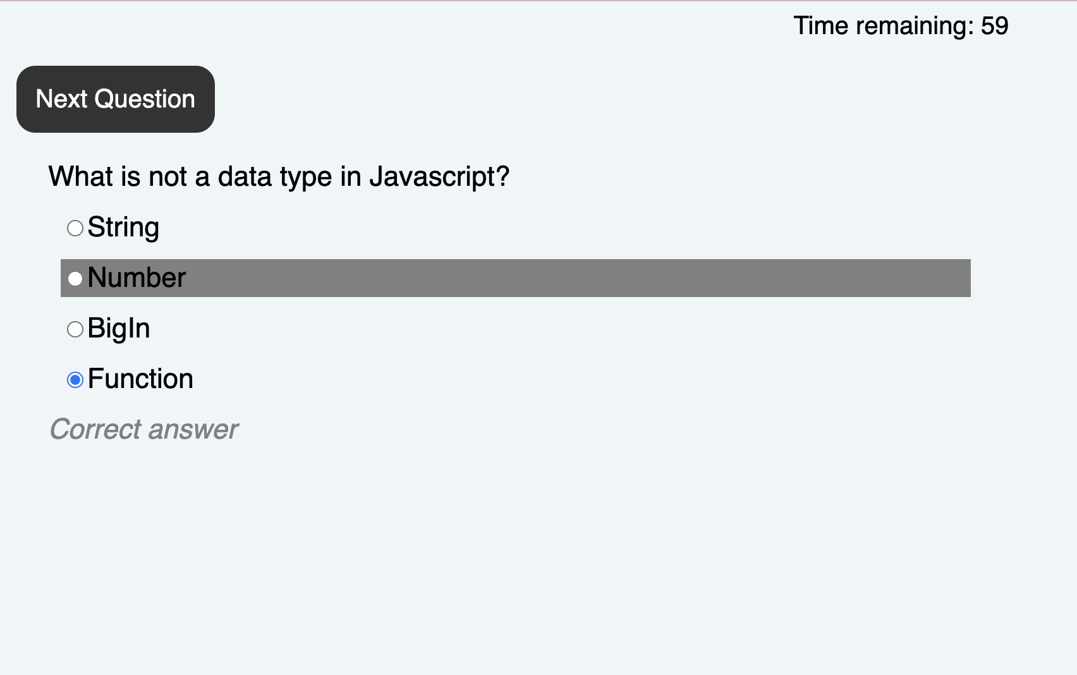
Task: Choose the Number radio button
Action: (75, 279)
